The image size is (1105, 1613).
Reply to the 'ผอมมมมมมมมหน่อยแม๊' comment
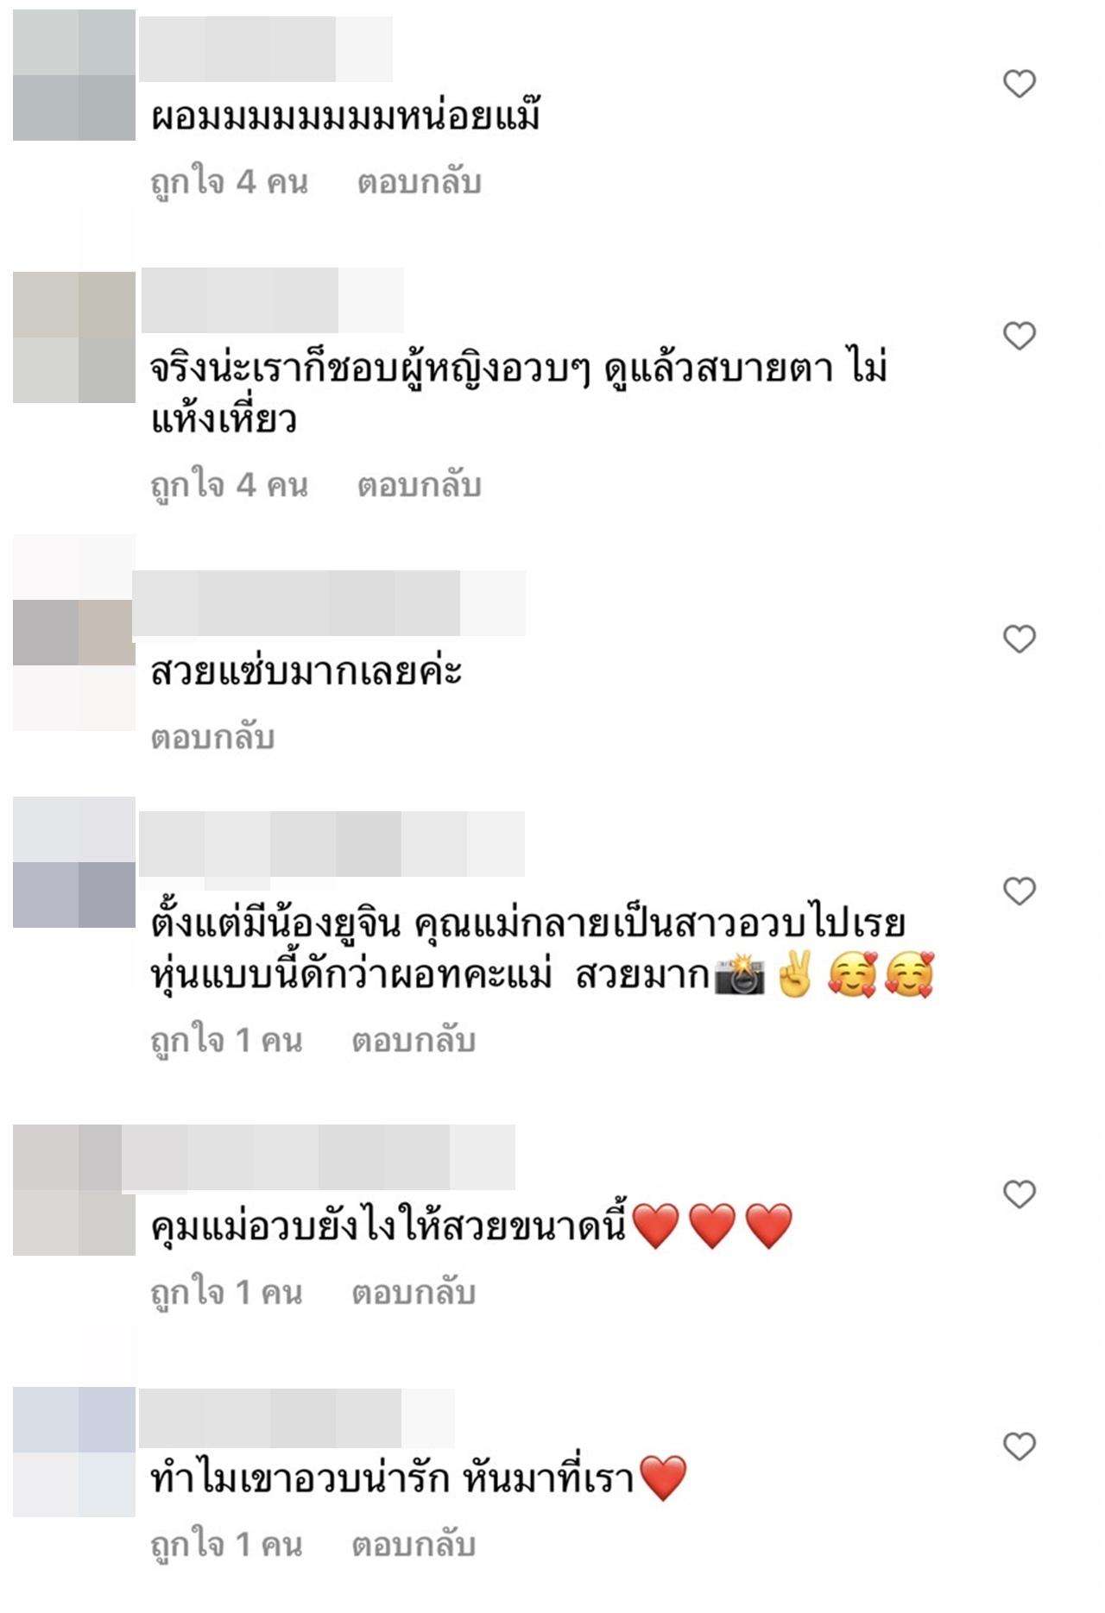coord(419,182)
